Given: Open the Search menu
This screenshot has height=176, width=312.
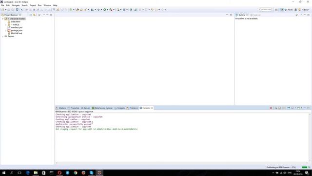Looking at the screenshot, I should (24, 5).
